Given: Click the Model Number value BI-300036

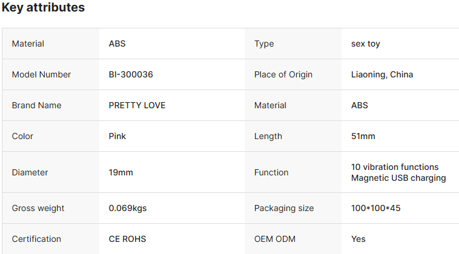Looking at the screenshot, I should [x=131, y=74].
